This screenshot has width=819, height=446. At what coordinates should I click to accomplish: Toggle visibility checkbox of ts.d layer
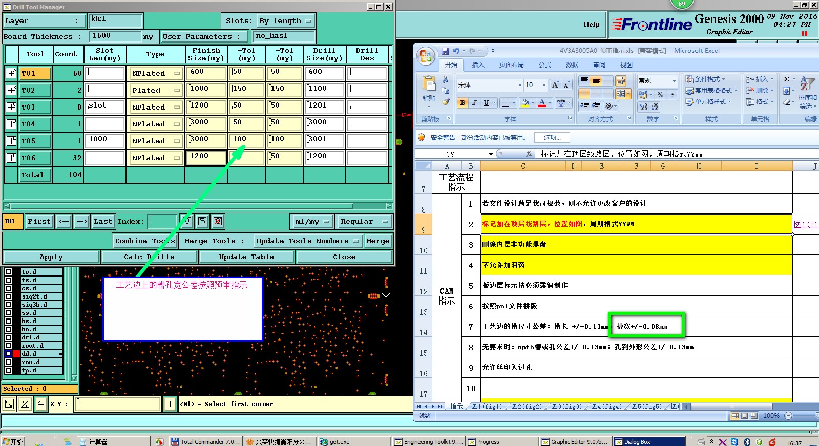point(8,280)
